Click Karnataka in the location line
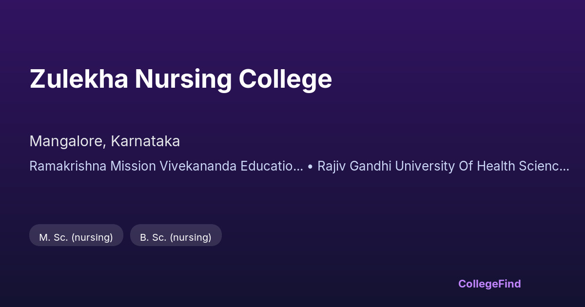This screenshot has width=585, height=307. (x=145, y=141)
